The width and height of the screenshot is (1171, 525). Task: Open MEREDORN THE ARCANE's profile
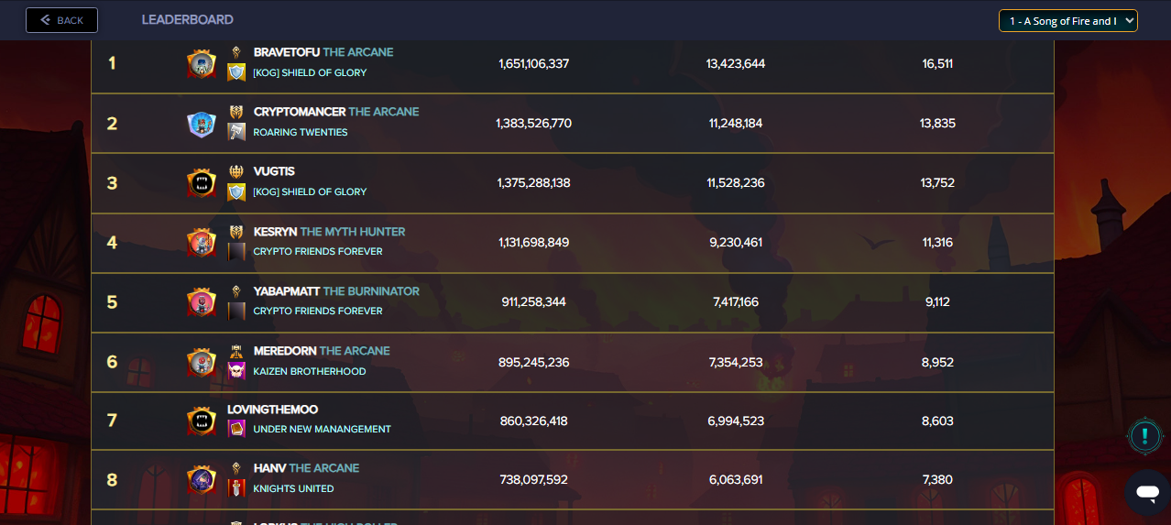pyautogui.click(x=322, y=351)
